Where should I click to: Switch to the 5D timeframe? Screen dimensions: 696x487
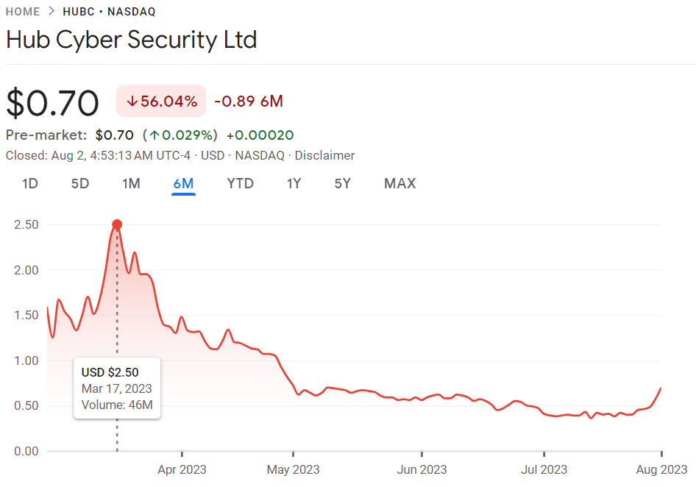pyautogui.click(x=79, y=183)
